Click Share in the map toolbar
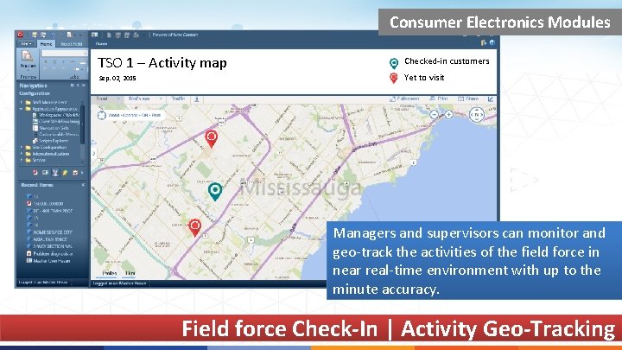This screenshot has width=622, height=350. tap(468, 99)
